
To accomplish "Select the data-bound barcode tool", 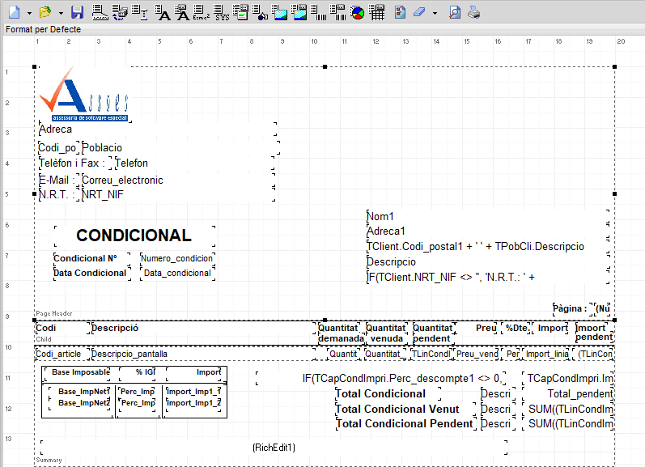I will (338, 12).
